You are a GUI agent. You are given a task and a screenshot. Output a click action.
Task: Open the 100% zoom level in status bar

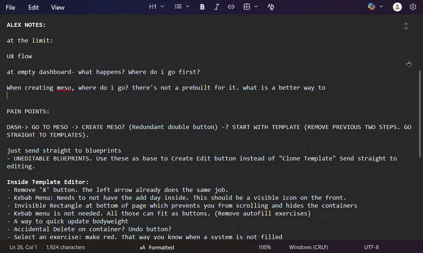[x=265, y=247]
